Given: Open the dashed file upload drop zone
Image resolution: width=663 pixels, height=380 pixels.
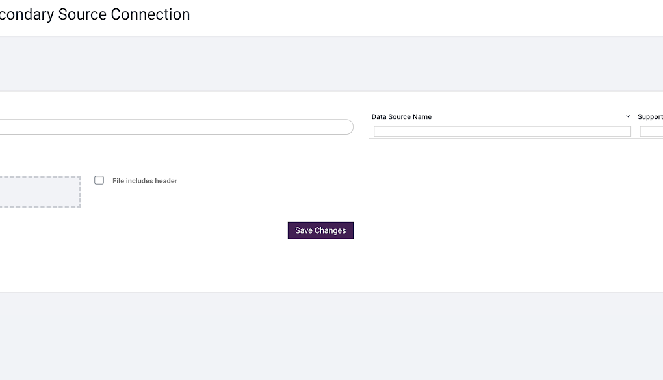Looking at the screenshot, I should pos(40,192).
